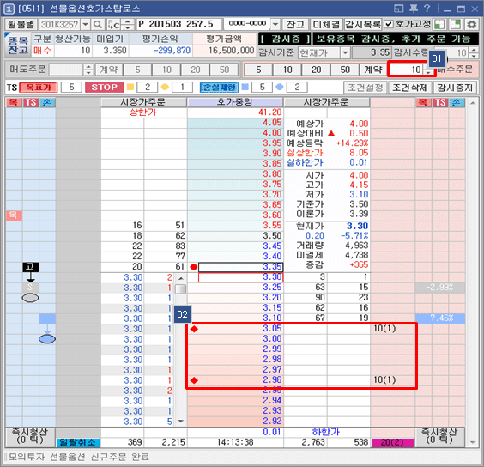Image resolution: width=484 pixels, height=467 pixels.
Task: Toggle the left 손 column header
Action: (x=47, y=102)
